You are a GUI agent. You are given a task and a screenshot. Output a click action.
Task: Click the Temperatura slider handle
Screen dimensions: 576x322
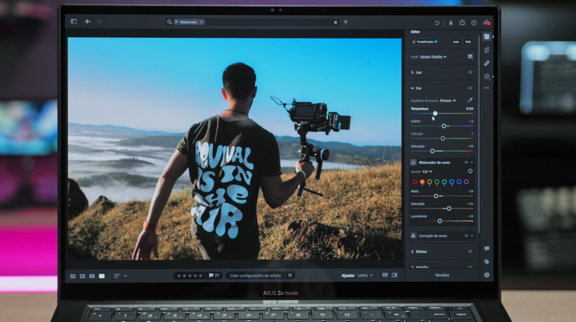coord(435,114)
